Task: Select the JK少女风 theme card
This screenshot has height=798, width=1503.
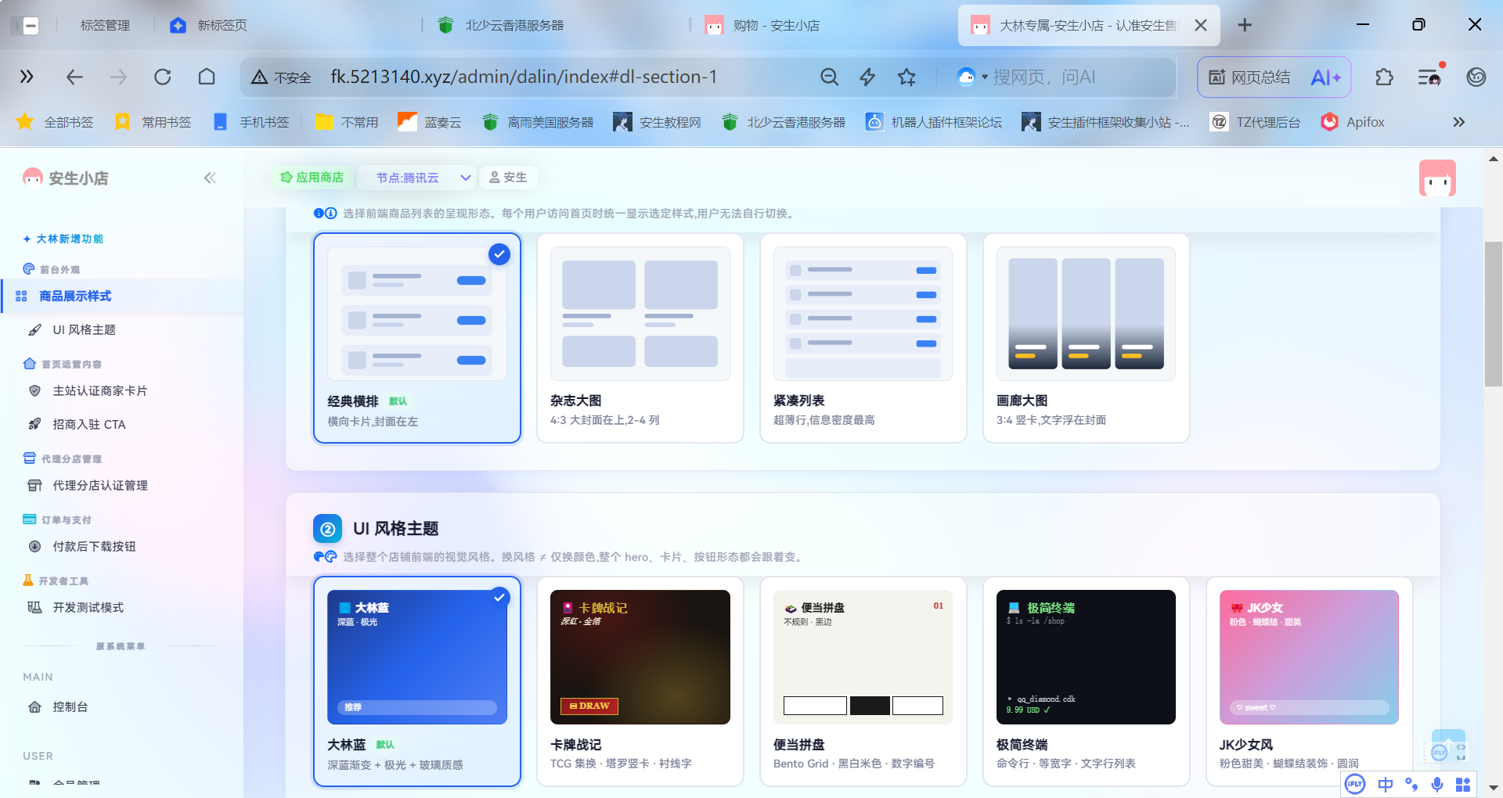Action: click(x=1310, y=681)
